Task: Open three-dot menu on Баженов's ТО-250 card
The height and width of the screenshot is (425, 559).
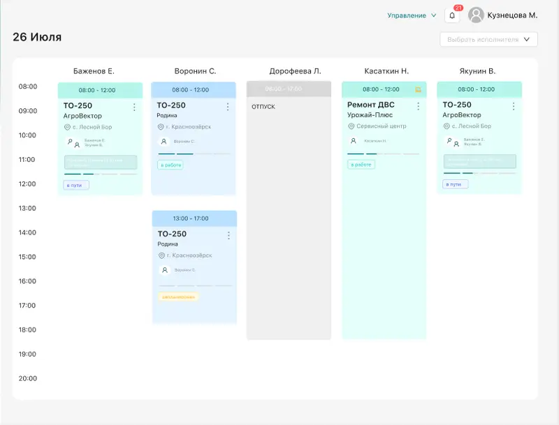Action: click(133, 107)
